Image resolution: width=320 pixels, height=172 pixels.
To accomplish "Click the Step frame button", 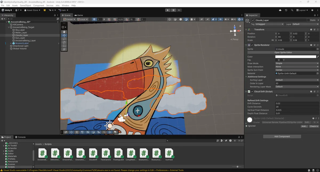I will click(179, 10).
